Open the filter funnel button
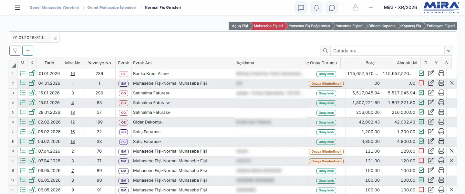Image resolution: width=465 pixels, height=194 pixels. [x=15, y=51]
